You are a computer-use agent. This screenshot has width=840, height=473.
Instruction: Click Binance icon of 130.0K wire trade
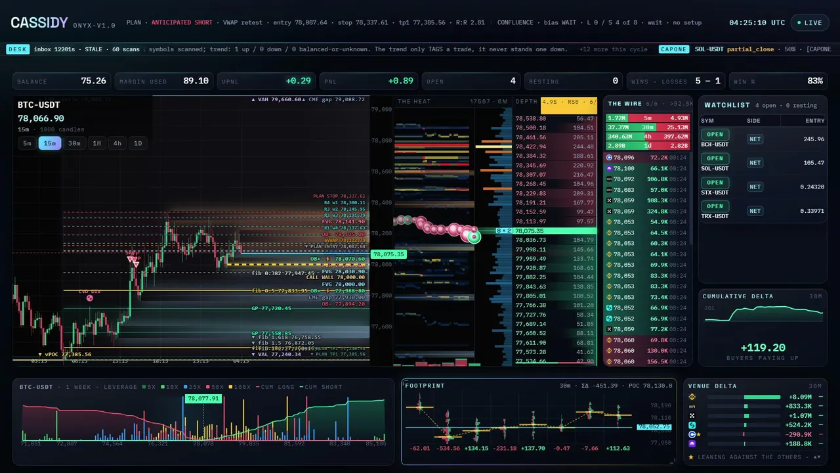coord(609,350)
